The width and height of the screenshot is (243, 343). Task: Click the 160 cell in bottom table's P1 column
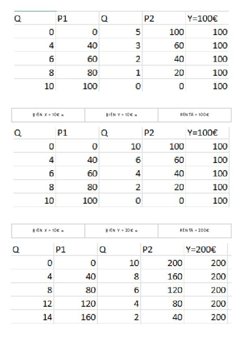76,318
